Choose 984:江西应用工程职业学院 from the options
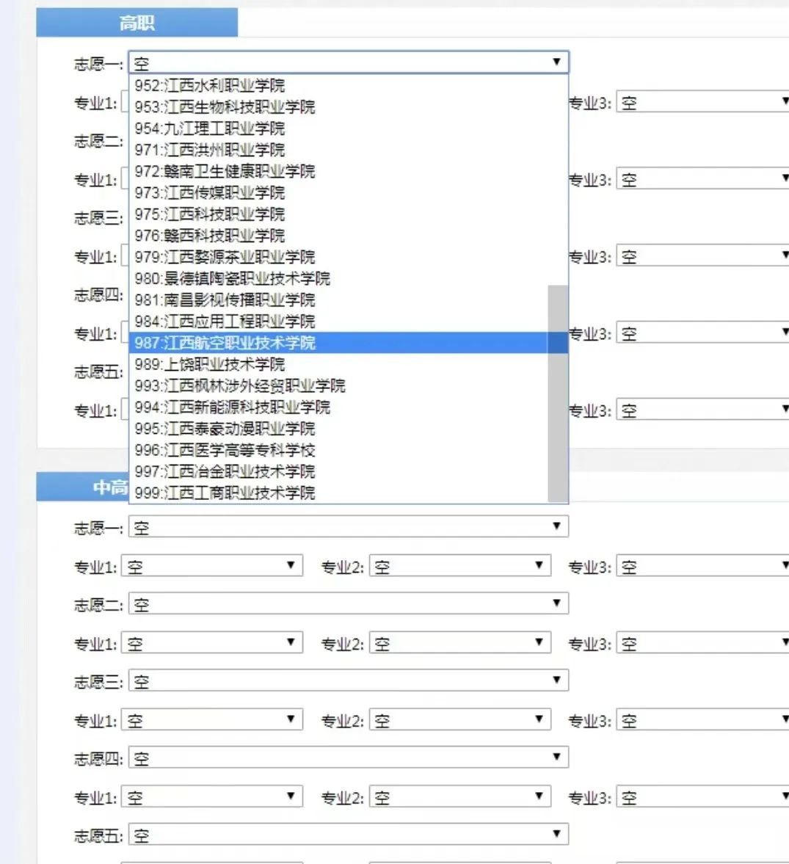789x864 pixels. coord(223,322)
